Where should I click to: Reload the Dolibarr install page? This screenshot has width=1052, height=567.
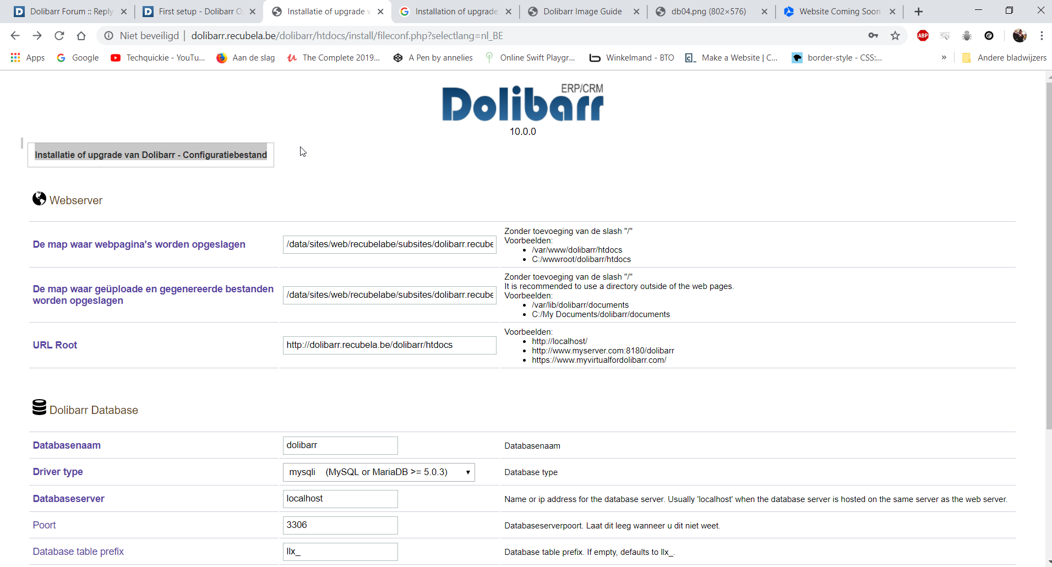coord(59,36)
